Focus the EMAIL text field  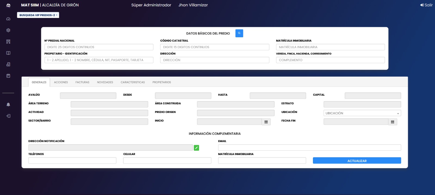coord(309,147)
